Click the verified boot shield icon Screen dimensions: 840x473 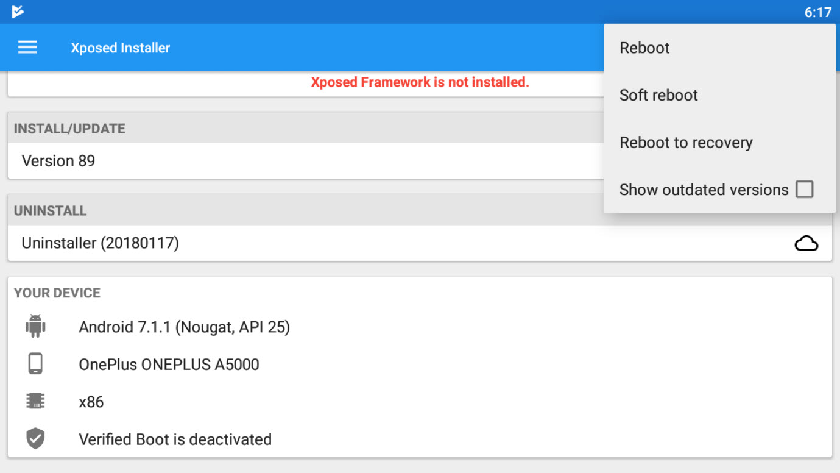(35, 438)
